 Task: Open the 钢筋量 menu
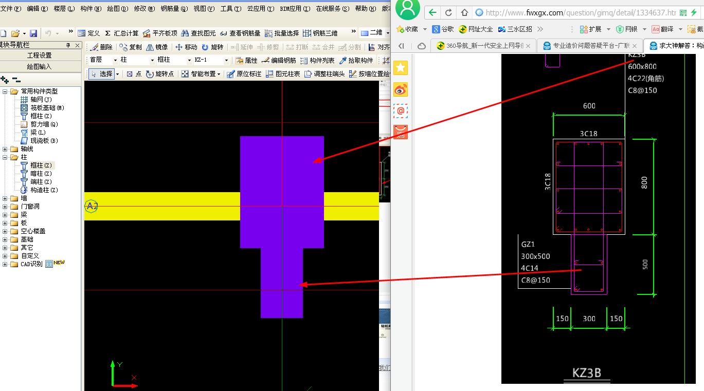coord(174,9)
